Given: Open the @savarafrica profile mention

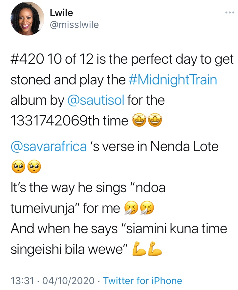Looking at the screenshot, I should click(49, 146).
